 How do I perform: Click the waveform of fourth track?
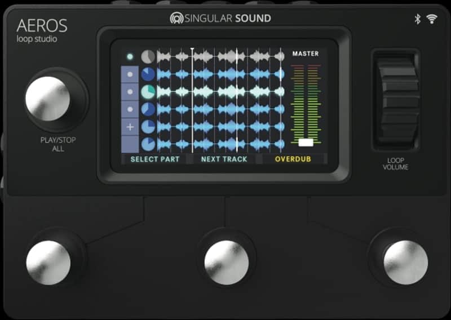pos(220,109)
